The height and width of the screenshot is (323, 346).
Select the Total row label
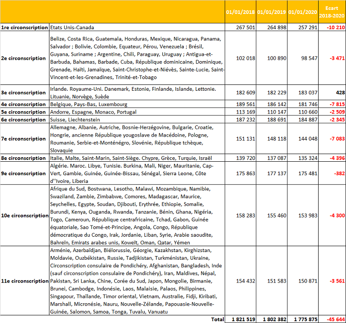click(x=217, y=319)
